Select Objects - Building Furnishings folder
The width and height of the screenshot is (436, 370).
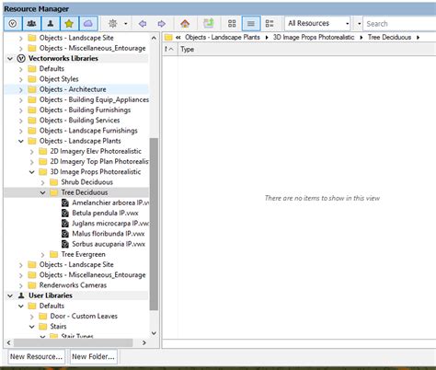pyautogui.click(x=85, y=110)
